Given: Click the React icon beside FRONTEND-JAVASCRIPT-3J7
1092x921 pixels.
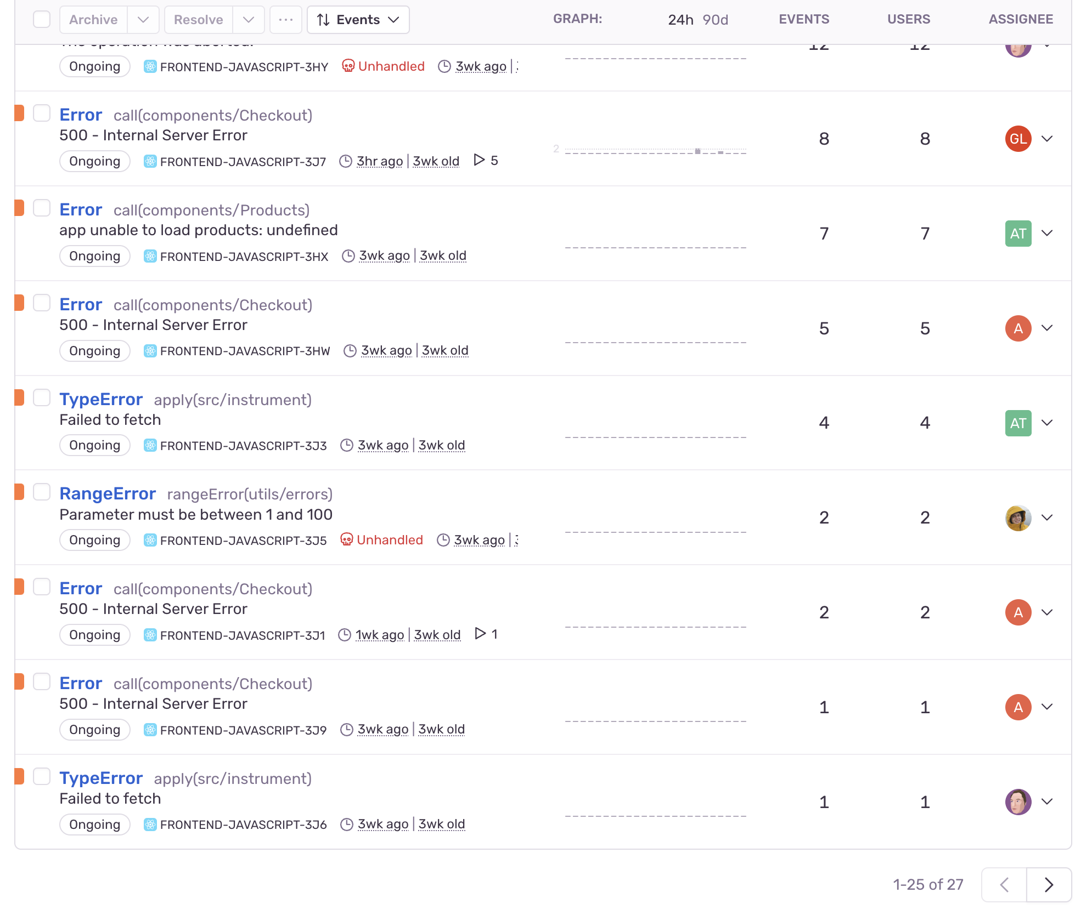Looking at the screenshot, I should click(x=149, y=161).
